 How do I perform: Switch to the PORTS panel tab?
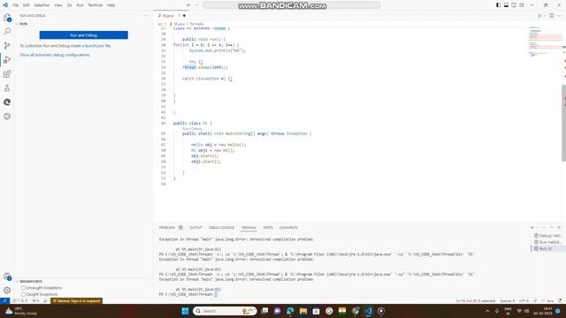[268, 228]
